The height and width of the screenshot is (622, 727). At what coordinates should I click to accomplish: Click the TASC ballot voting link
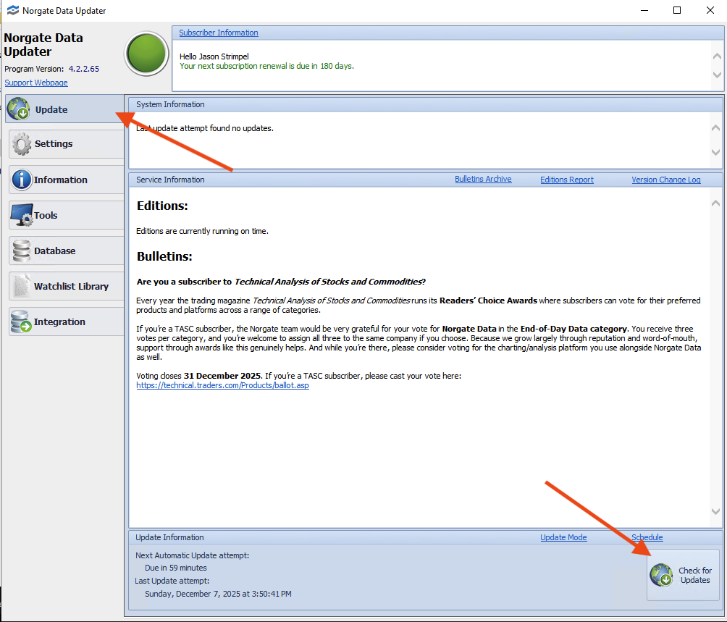point(222,385)
